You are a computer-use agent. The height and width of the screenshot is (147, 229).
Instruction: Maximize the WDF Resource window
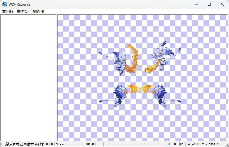(209, 4)
